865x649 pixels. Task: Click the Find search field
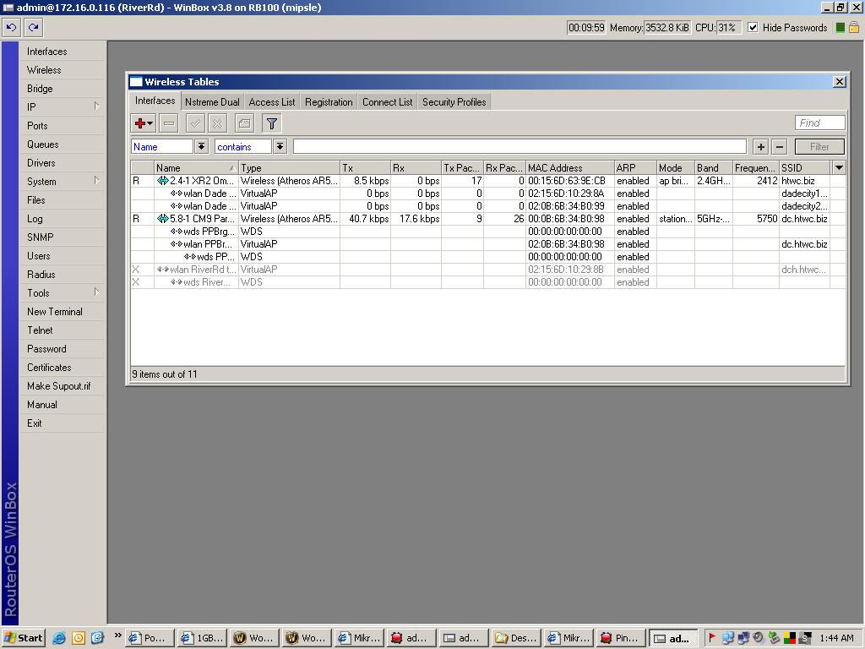pyautogui.click(x=819, y=123)
